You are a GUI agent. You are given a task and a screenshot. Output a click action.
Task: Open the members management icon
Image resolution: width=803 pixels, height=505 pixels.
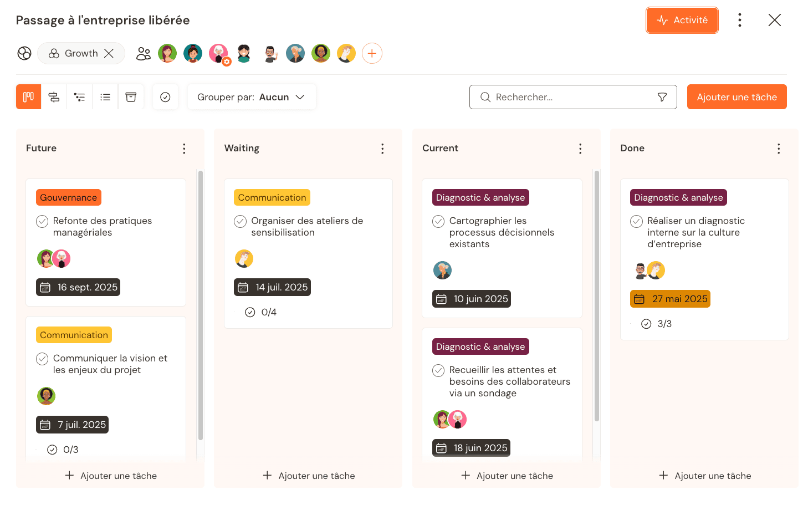click(x=144, y=53)
